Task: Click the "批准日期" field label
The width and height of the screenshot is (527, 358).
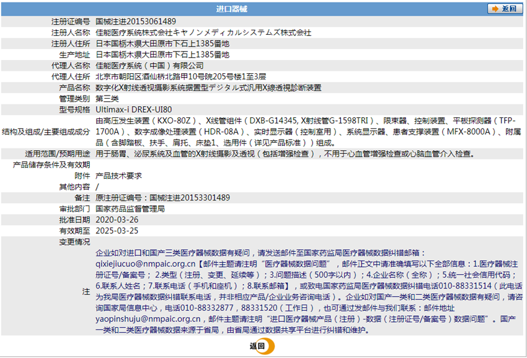Action: pyautogui.click(x=74, y=220)
